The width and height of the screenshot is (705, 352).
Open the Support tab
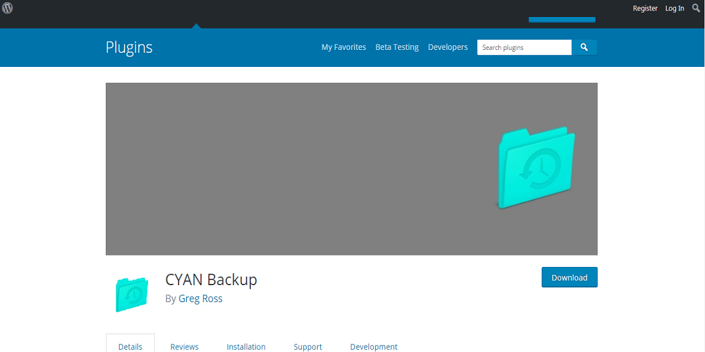tap(308, 347)
